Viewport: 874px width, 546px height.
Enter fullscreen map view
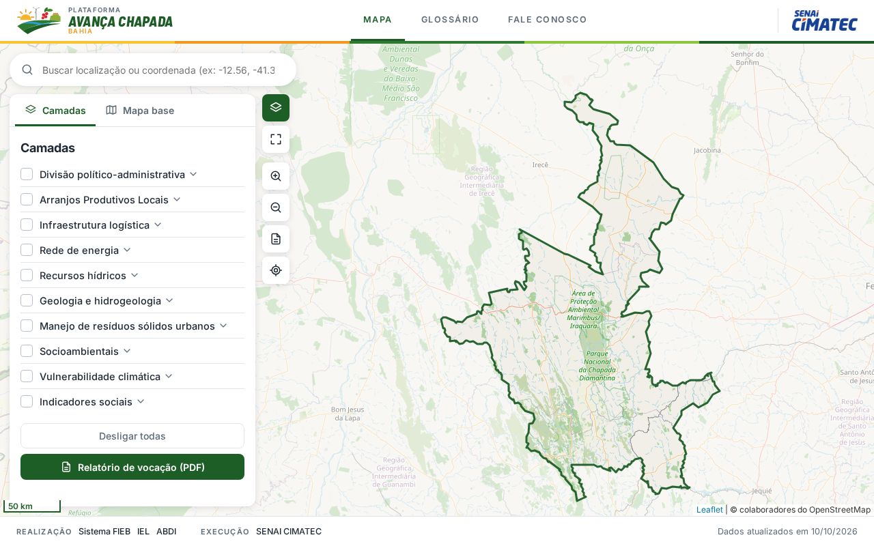coord(276,139)
